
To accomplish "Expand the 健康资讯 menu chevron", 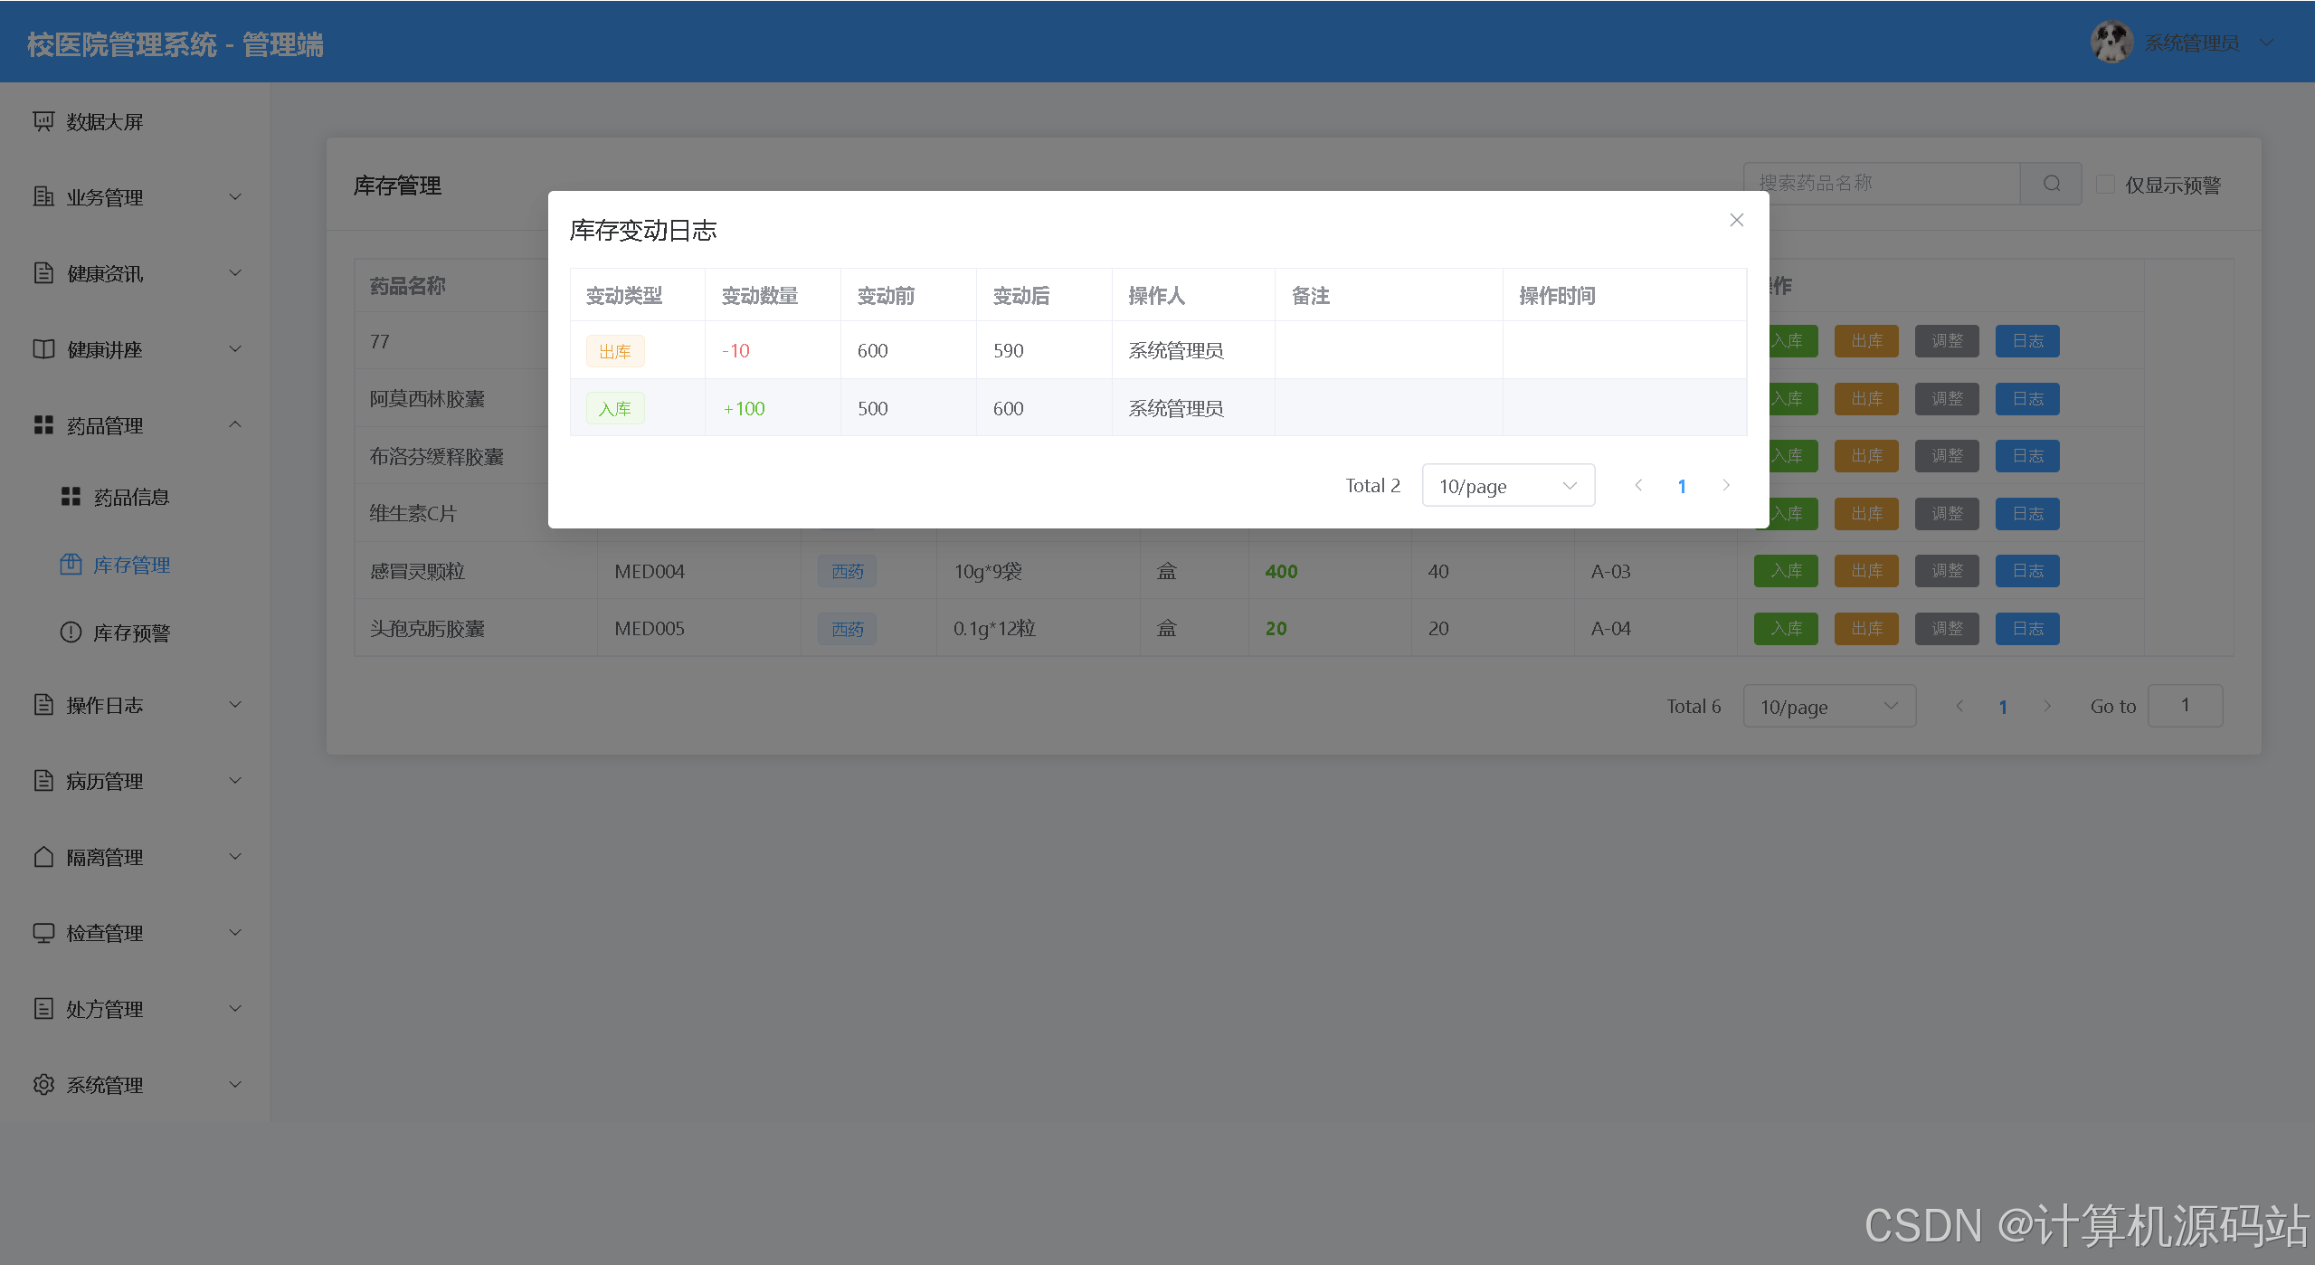I will click(235, 272).
